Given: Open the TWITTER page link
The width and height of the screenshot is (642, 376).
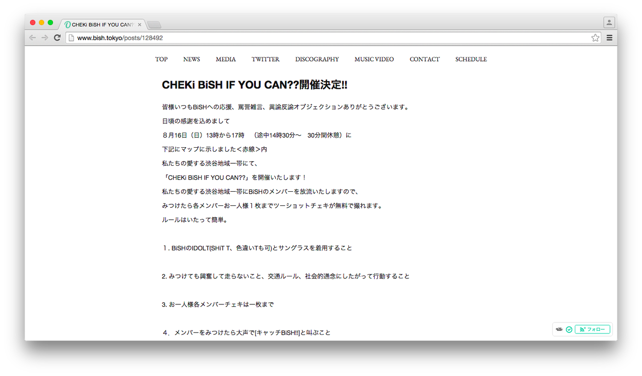Looking at the screenshot, I should point(265,59).
